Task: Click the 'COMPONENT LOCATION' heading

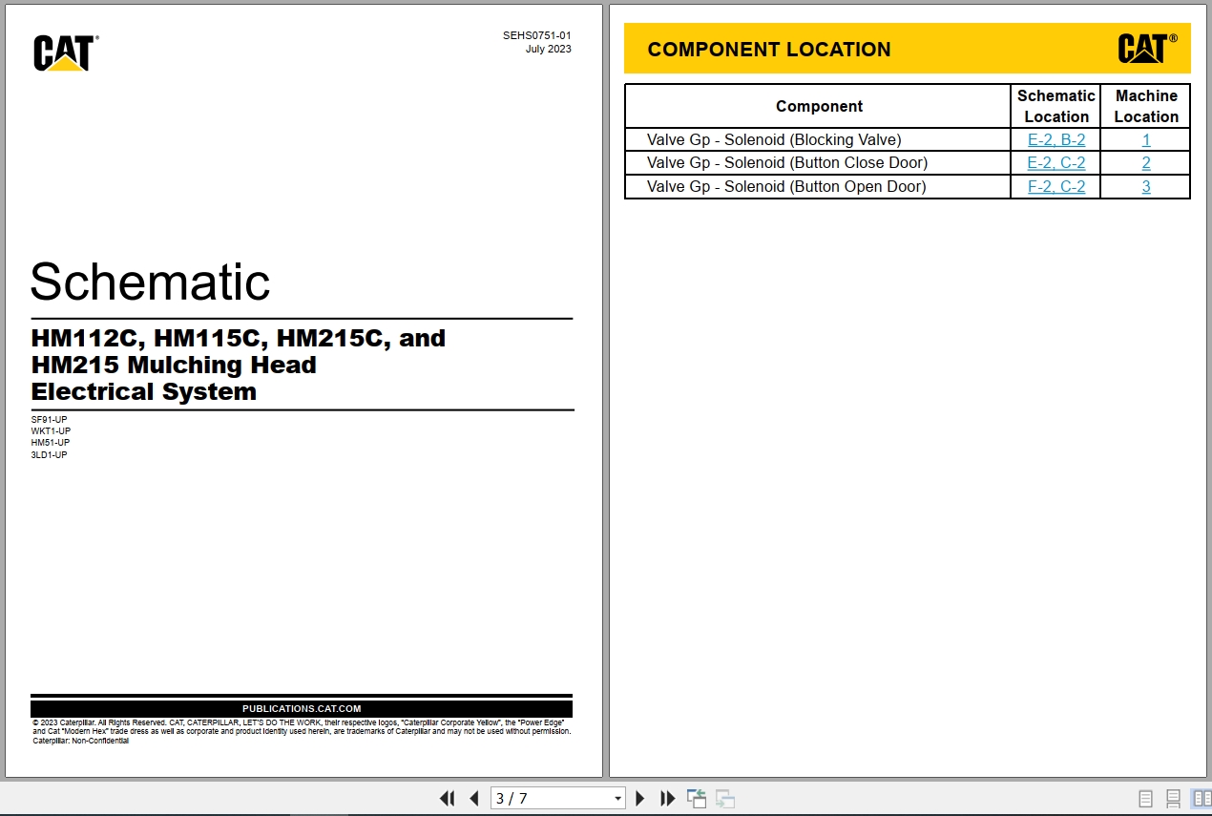Action: (x=769, y=50)
